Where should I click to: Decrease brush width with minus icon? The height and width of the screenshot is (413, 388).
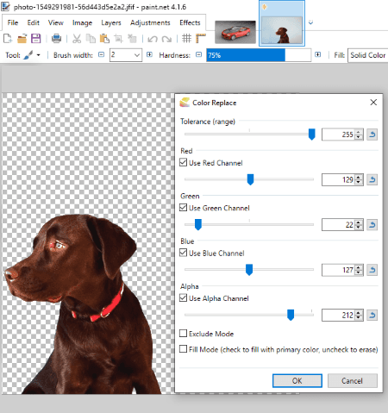coord(101,54)
